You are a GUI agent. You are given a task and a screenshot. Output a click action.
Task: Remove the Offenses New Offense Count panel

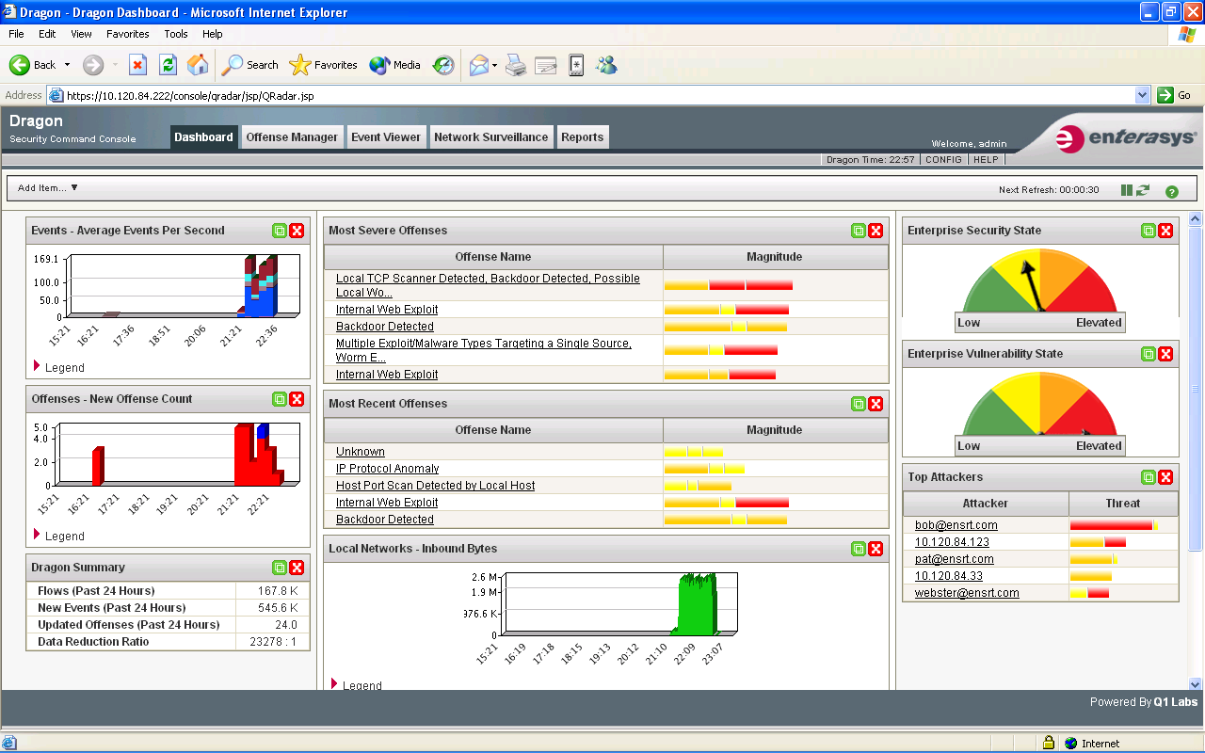pos(297,399)
